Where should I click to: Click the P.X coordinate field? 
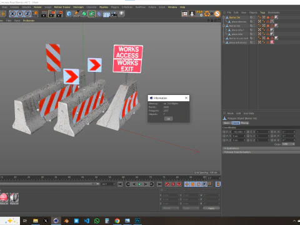pyautogui.click(x=239, y=132)
